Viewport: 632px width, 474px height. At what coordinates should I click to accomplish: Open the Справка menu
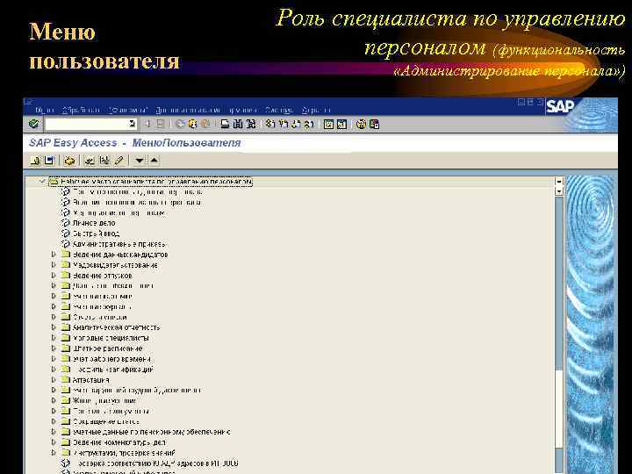coord(316,110)
